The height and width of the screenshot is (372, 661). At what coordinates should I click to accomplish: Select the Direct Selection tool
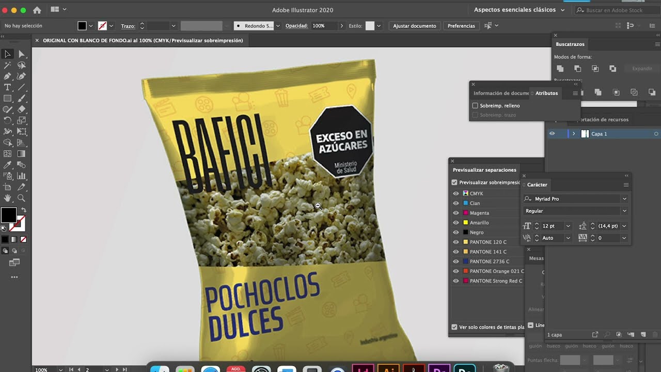pos(22,54)
